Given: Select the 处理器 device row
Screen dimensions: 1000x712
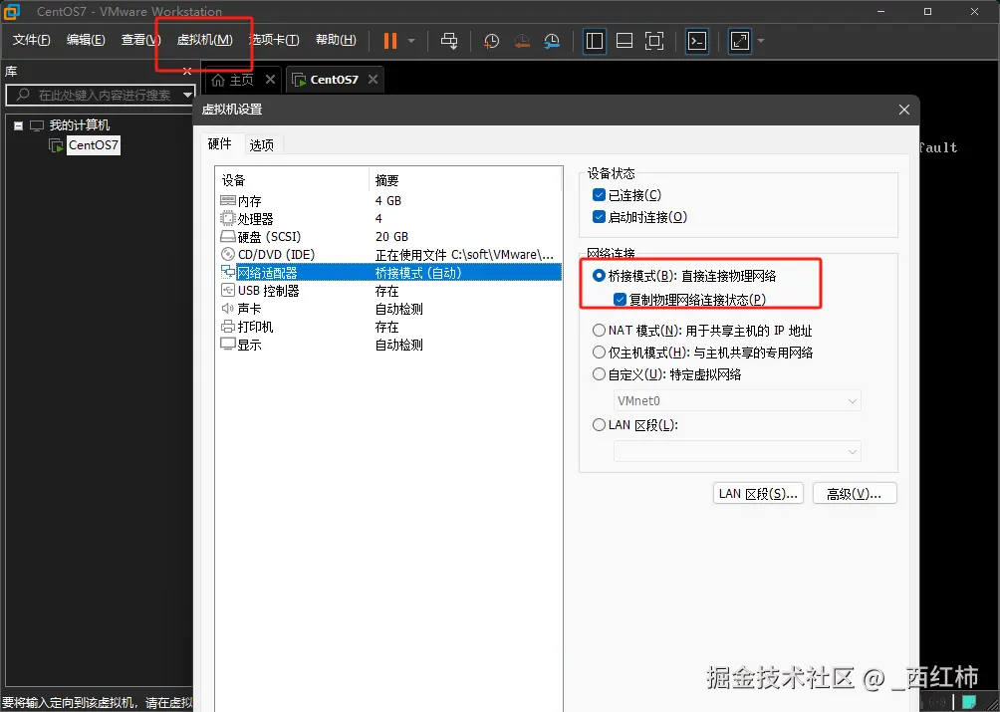Looking at the screenshot, I should 389,219.
